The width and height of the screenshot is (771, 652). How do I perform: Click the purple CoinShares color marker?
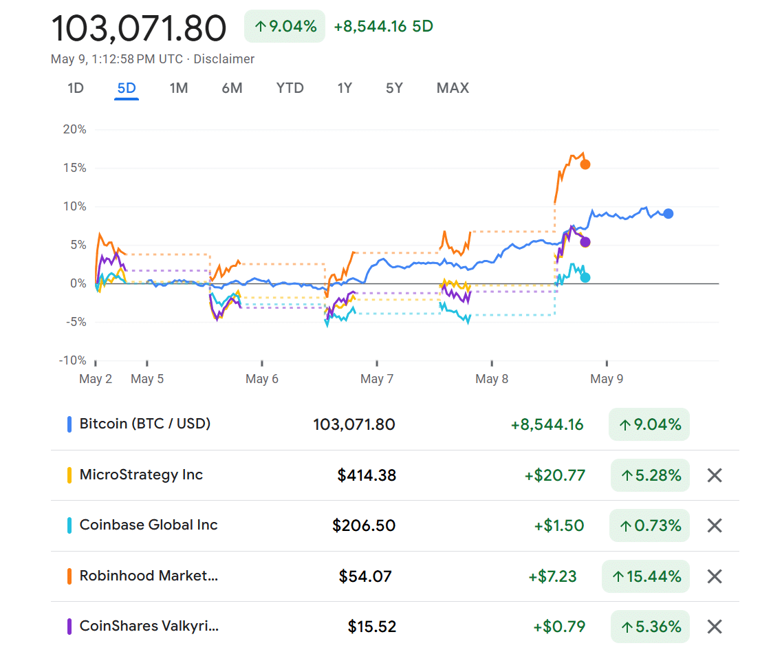[x=69, y=627]
